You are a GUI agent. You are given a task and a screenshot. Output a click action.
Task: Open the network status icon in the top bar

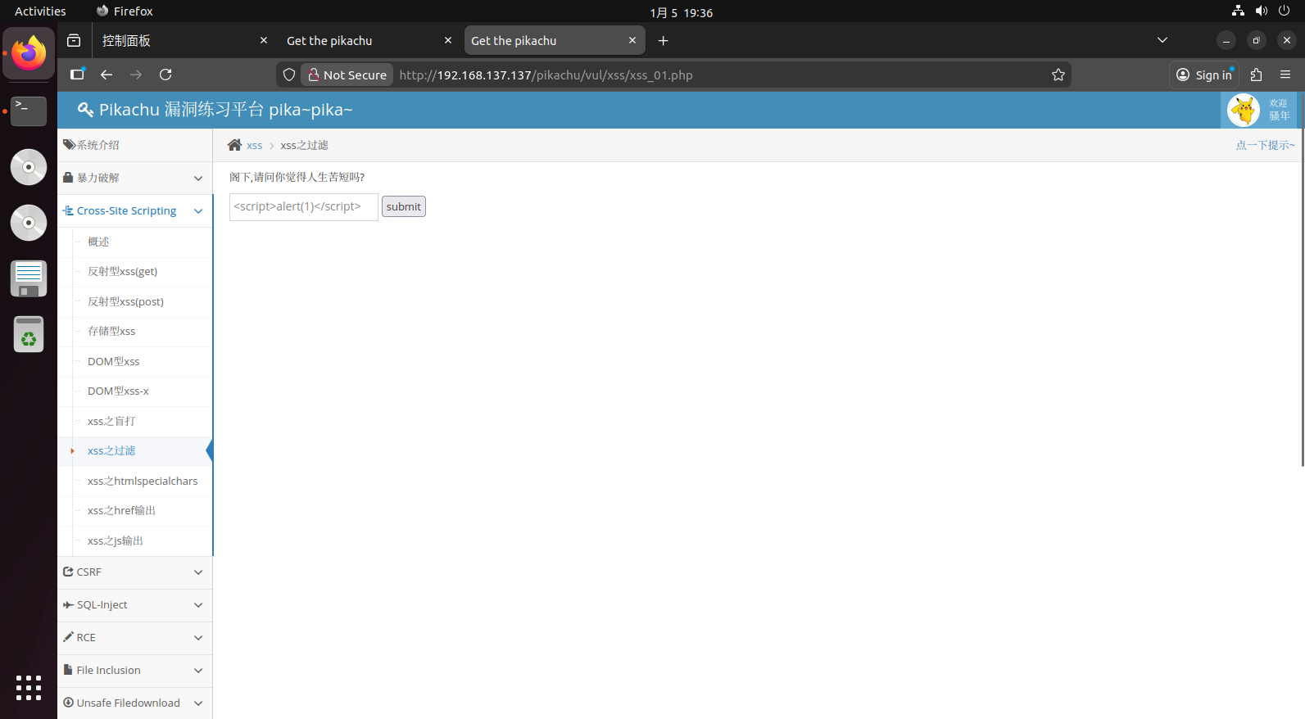pos(1238,11)
